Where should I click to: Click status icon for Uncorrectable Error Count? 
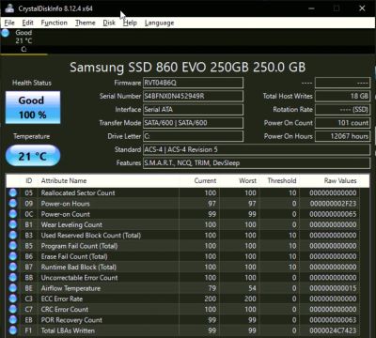(x=13, y=278)
